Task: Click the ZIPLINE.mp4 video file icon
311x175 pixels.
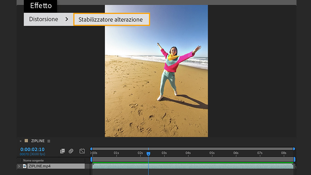Action: [x=25, y=166]
